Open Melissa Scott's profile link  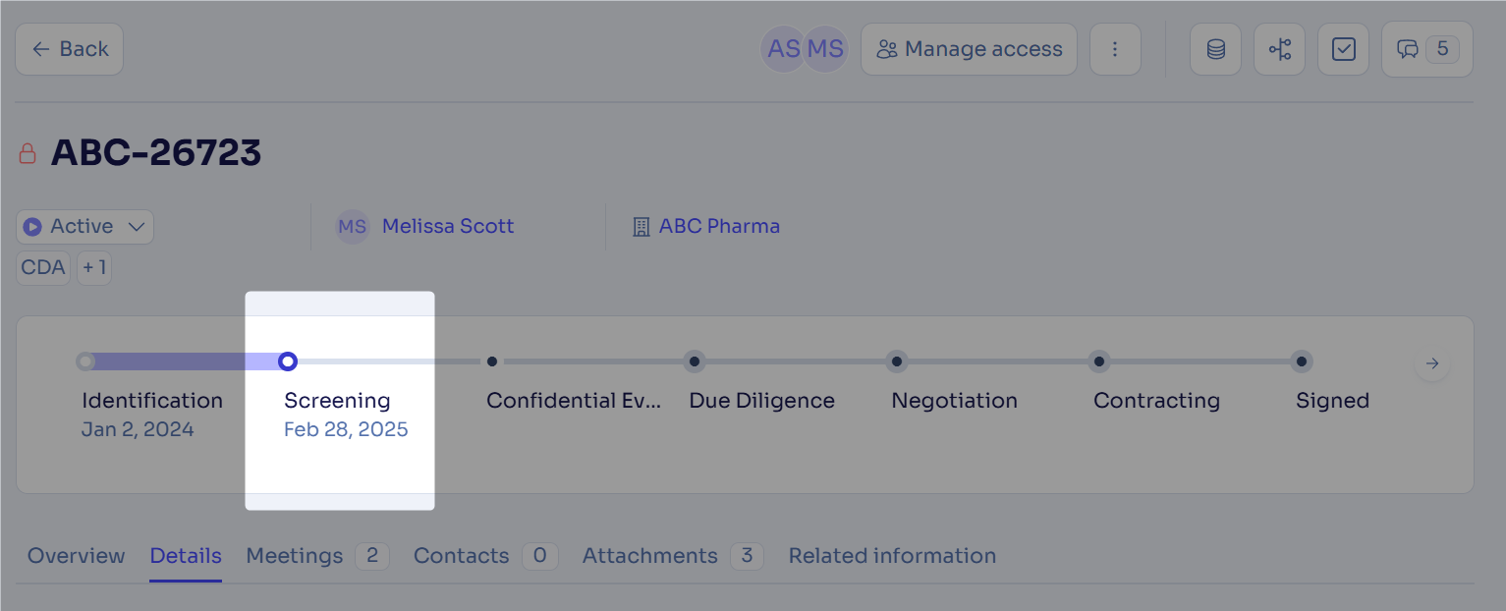pos(447,227)
